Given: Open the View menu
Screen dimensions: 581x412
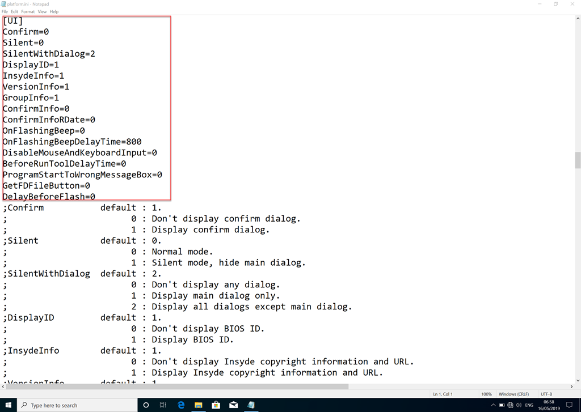Looking at the screenshot, I should [42, 11].
